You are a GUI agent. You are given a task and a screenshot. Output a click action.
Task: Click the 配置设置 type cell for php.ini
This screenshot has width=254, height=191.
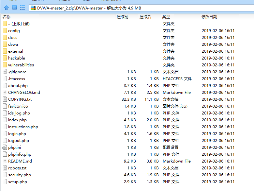[x=171, y=147]
